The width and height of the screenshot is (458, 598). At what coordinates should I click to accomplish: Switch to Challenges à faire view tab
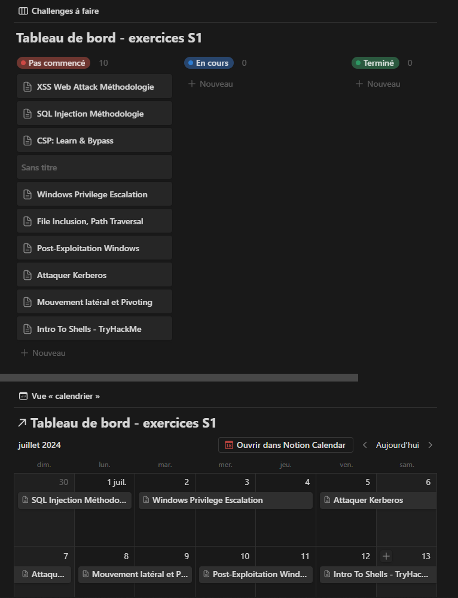[x=65, y=11]
